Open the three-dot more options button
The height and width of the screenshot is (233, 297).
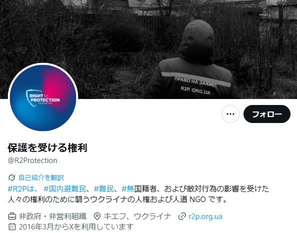[x=230, y=114]
